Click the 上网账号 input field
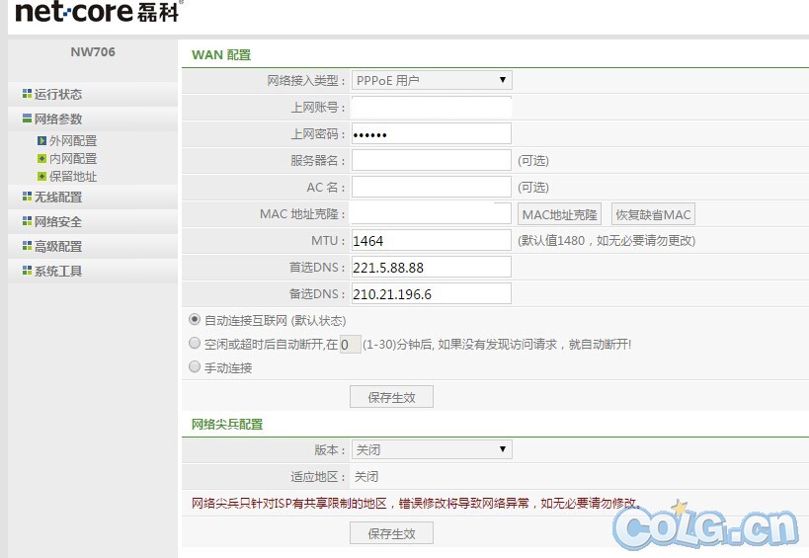 [x=432, y=108]
